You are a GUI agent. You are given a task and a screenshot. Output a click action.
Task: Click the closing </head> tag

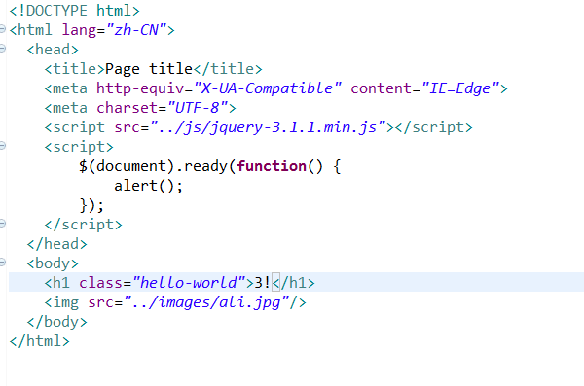[57, 244]
